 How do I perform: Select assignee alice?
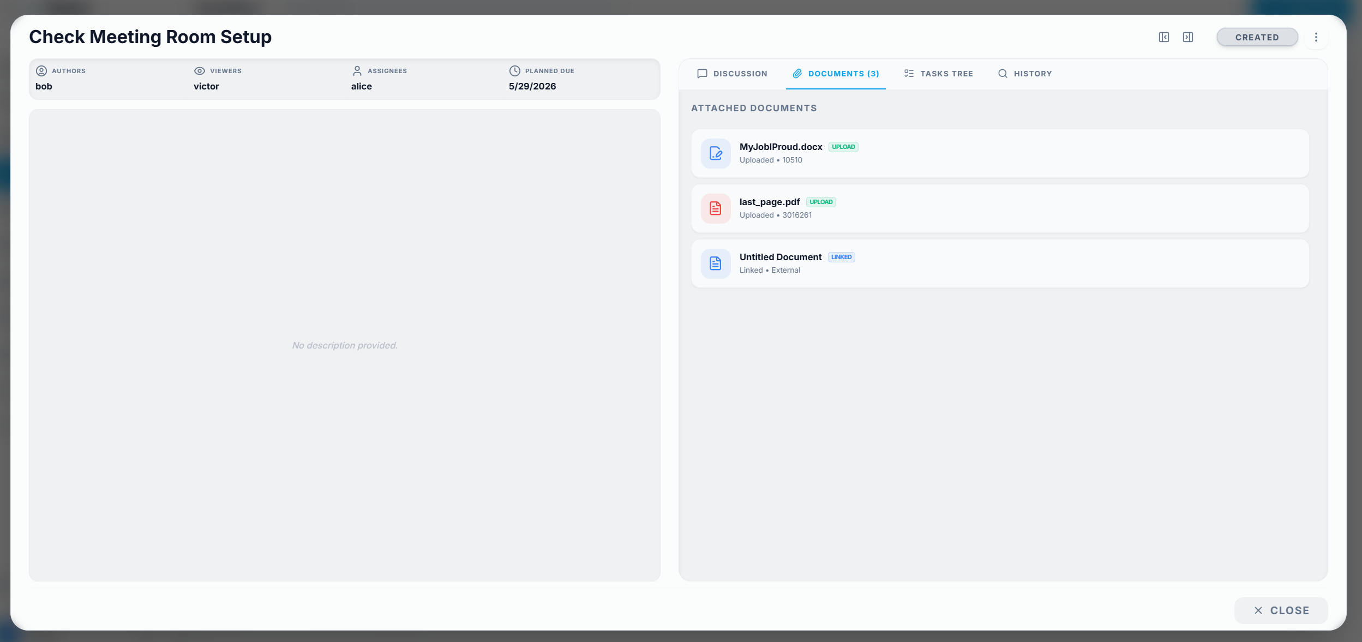tap(362, 86)
